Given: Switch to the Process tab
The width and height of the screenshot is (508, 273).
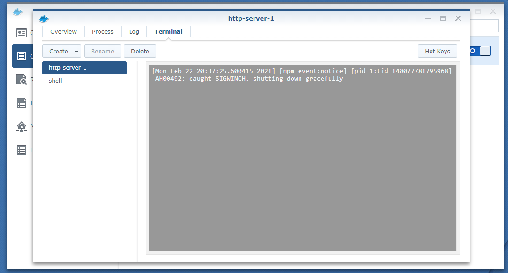Looking at the screenshot, I should point(103,32).
